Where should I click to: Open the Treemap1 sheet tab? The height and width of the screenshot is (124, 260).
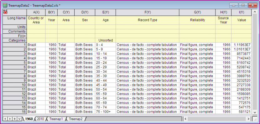tap(56, 119)
